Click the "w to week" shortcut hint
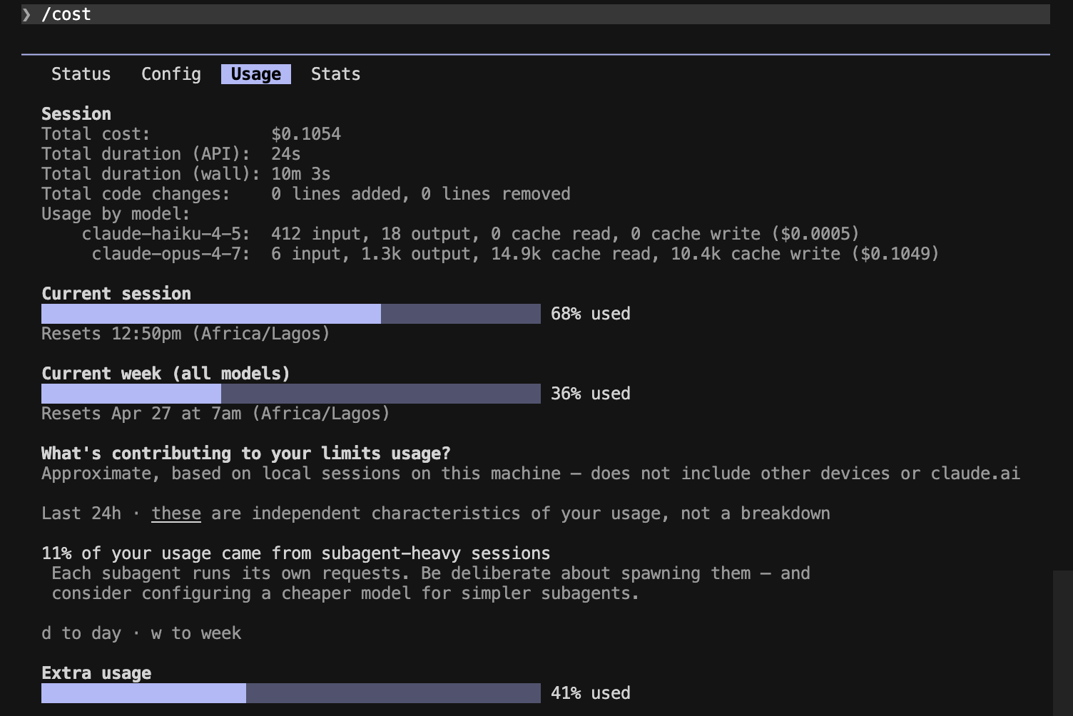 [x=196, y=633]
